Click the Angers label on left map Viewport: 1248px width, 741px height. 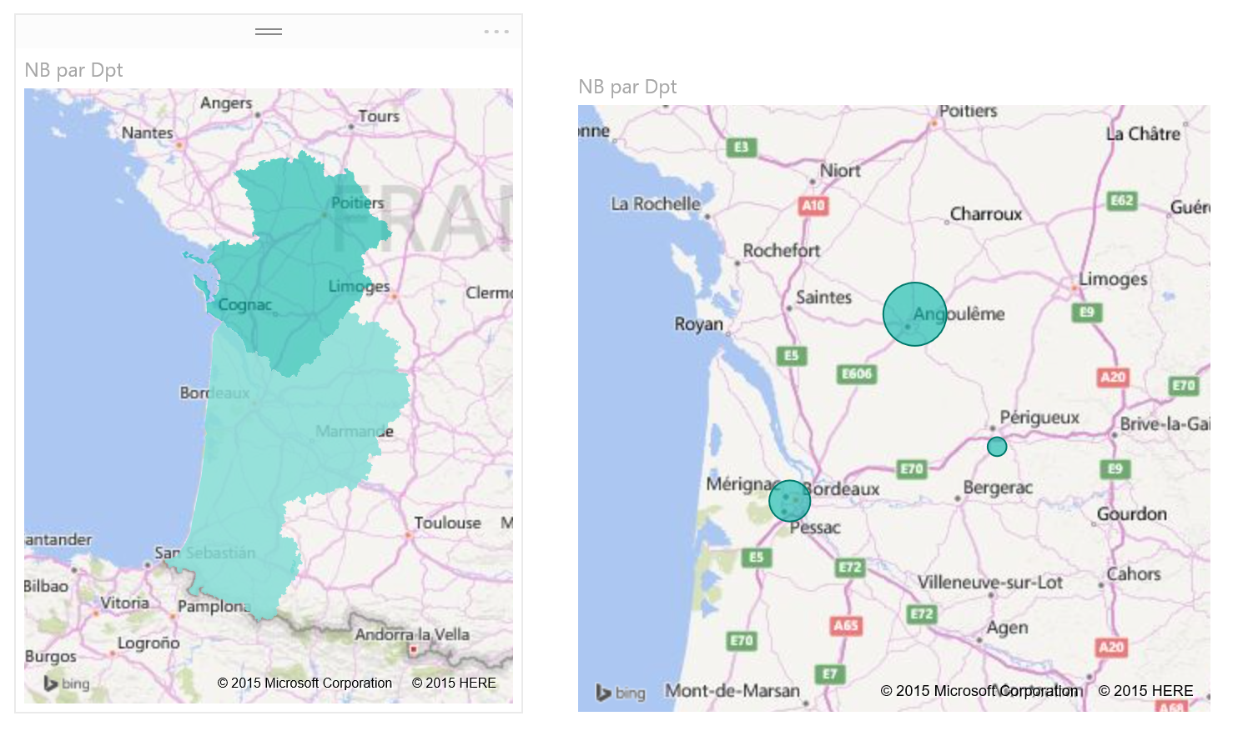point(226,103)
